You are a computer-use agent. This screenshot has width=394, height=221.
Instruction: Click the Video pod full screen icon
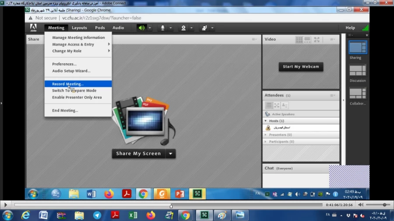click(317, 39)
